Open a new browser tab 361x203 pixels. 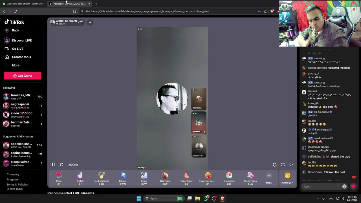click(x=96, y=4)
